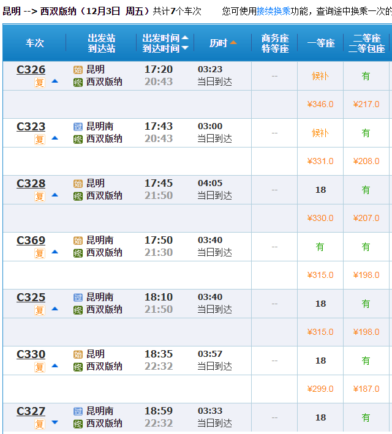Viewport: 392px width, 434px height.
Task: Click 候补 first-class cell for C326
Action: pyautogui.click(x=320, y=76)
